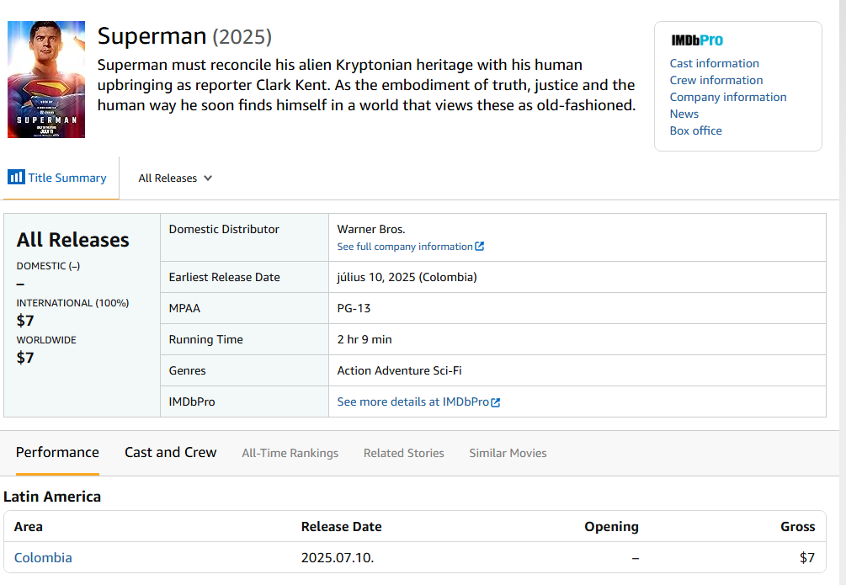The width and height of the screenshot is (846, 585).
Task: Click the 2025.07.10. release date cell
Action: click(338, 557)
